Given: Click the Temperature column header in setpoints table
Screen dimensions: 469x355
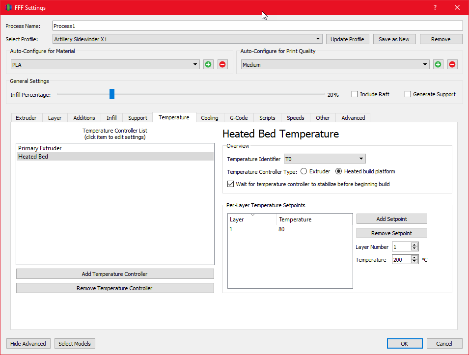Looking at the screenshot, I should point(314,219).
